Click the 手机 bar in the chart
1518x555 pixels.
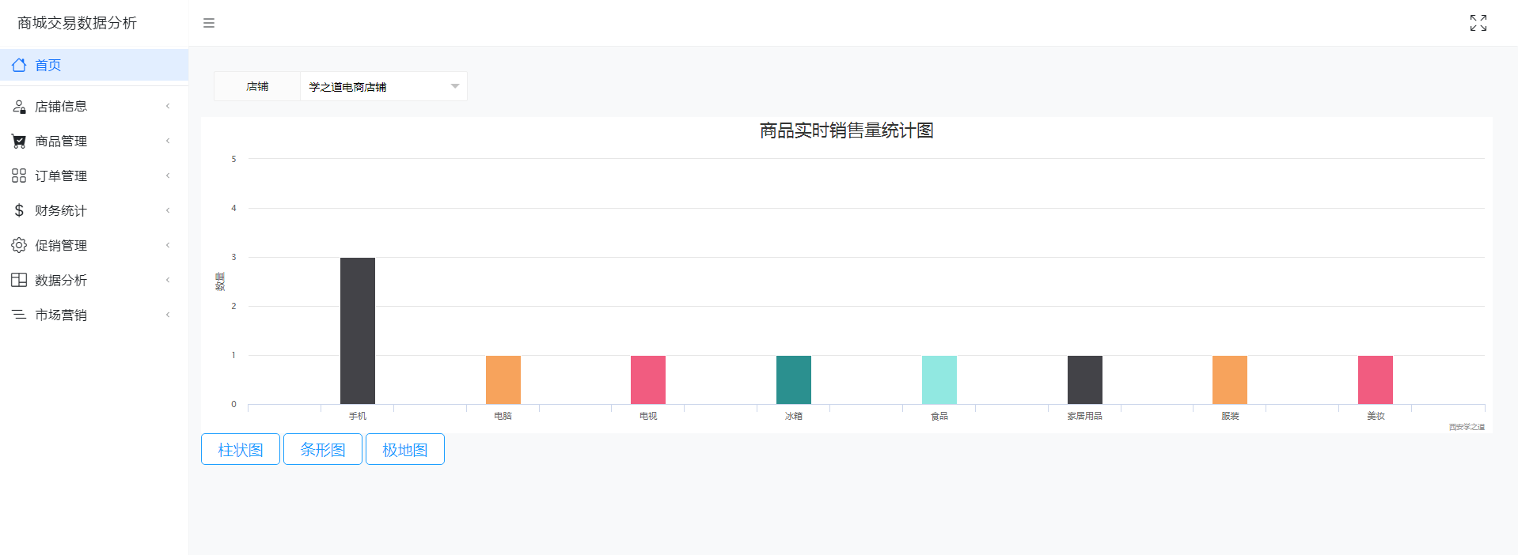pyautogui.click(x=358, y=330)
